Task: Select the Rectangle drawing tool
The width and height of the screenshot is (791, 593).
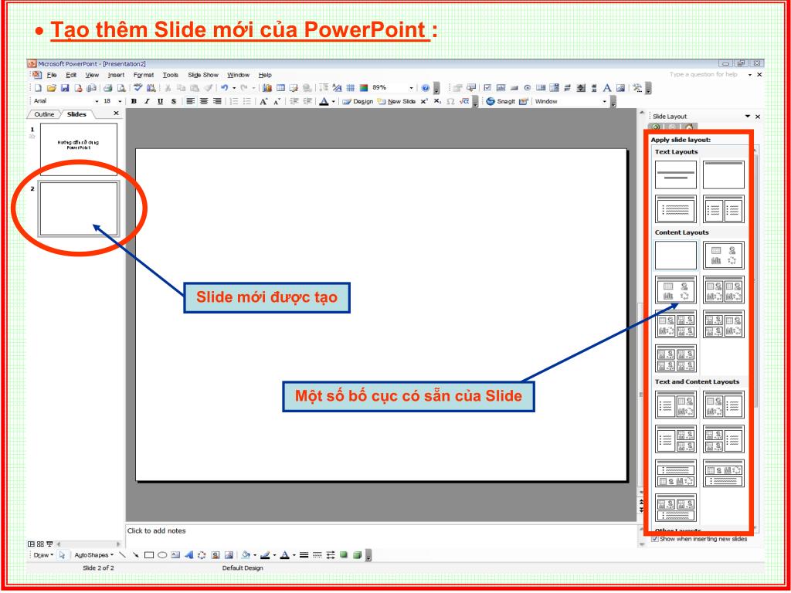Action: coord(149,555)
